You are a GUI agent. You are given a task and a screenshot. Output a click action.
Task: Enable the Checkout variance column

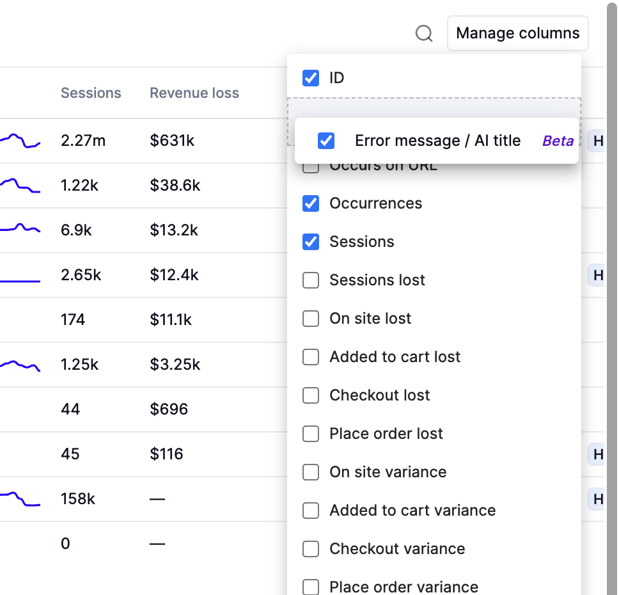click(x=311, y=549)
